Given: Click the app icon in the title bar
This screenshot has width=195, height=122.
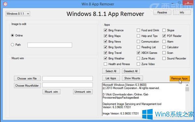Looking at the screenshot, I should tap(5, 4).
